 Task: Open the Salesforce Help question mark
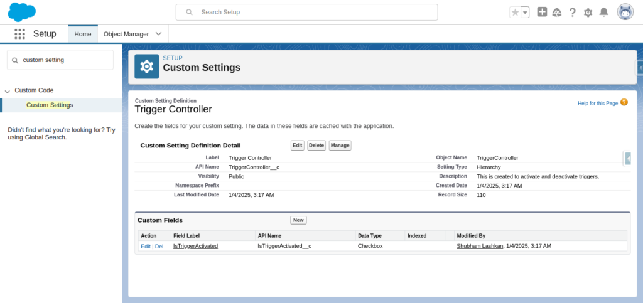point(573,13)
